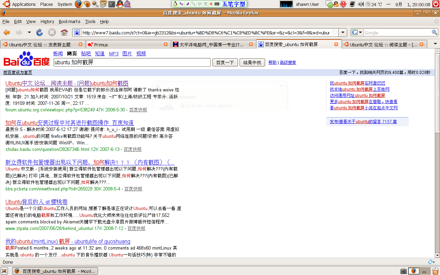Click in the Google search box

pos(397,33)
